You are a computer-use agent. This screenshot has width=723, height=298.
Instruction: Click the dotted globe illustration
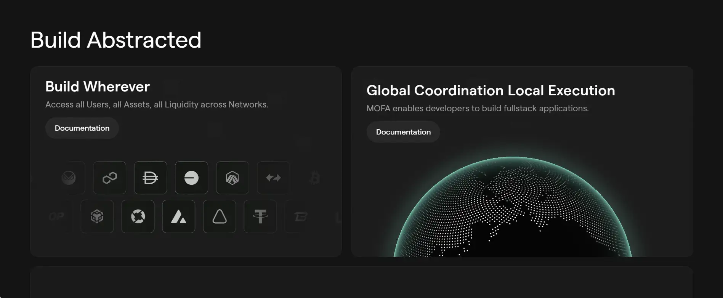[x=512, y=210]
